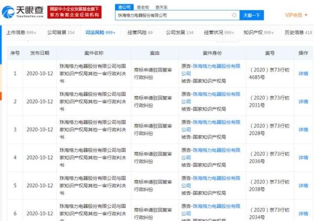Select case number (2020)京73行初2028号
This screenshot has width=314, height=221.
269,130
